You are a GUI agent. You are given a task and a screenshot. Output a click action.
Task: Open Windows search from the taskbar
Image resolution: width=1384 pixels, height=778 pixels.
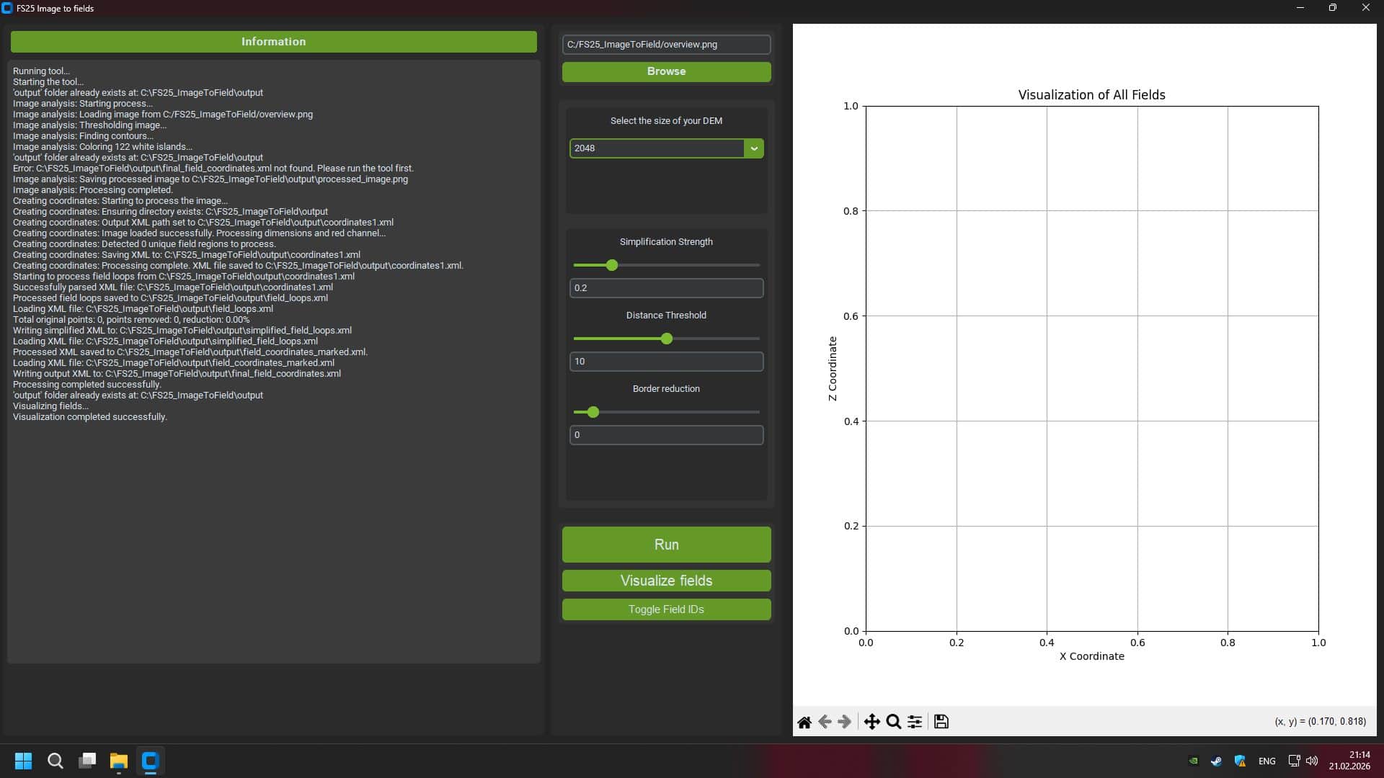56,761
